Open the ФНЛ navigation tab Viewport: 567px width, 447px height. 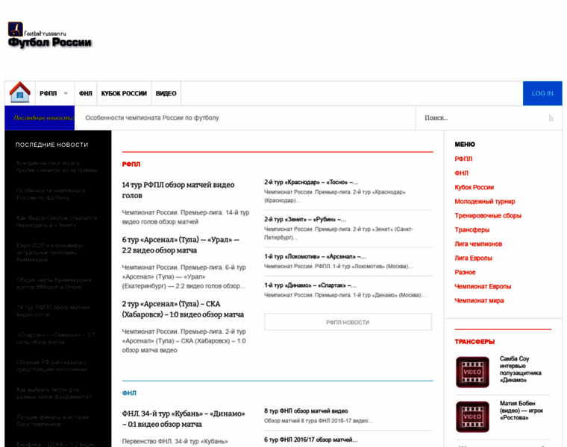(86, 94)
